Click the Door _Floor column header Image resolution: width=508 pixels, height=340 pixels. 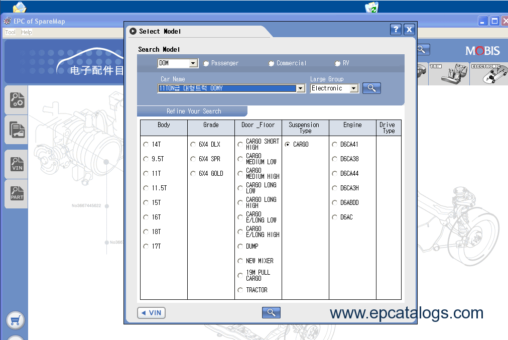tap(258, 128)
